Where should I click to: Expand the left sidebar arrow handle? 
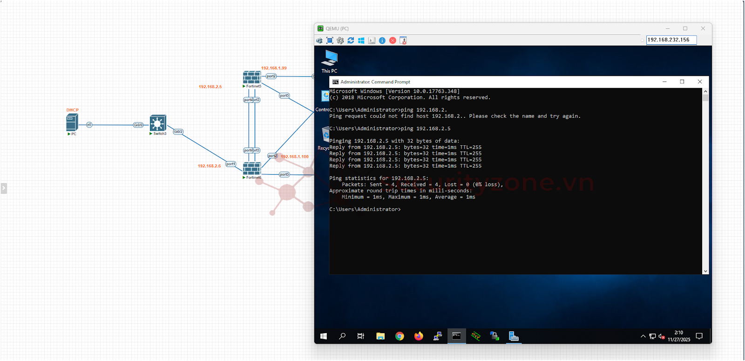[x=4, y=188]
